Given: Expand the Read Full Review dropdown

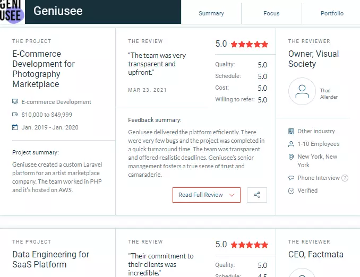Looking at the screenshot, I should 207,195.
